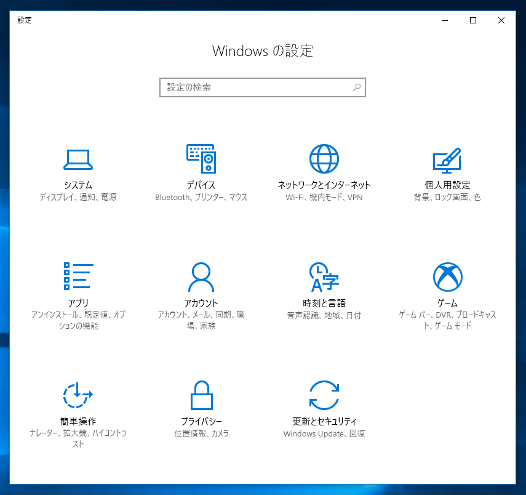Open the アプリ list icon

click(x=78, y=276)
